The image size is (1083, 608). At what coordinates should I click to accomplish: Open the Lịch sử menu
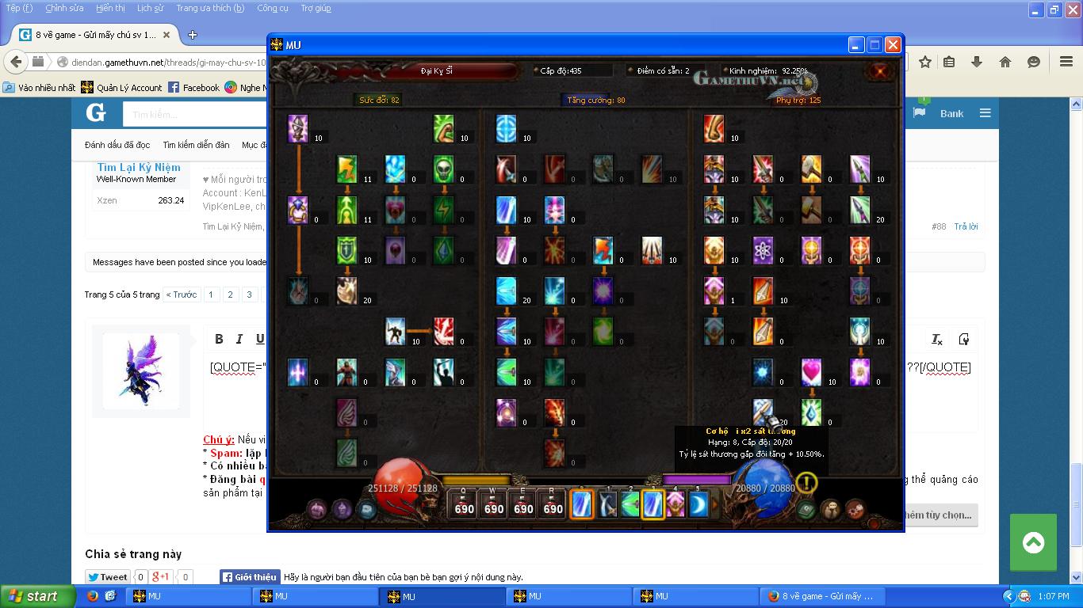point(150,8)
